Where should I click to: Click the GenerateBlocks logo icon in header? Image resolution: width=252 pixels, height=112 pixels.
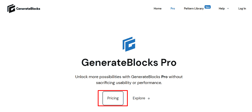11,9
